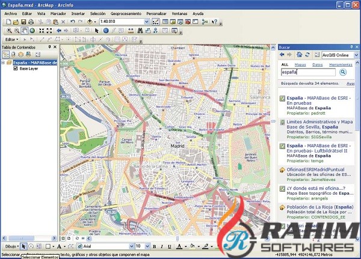
Task: Open the Ayuda menu
Action: pos(198,14)
